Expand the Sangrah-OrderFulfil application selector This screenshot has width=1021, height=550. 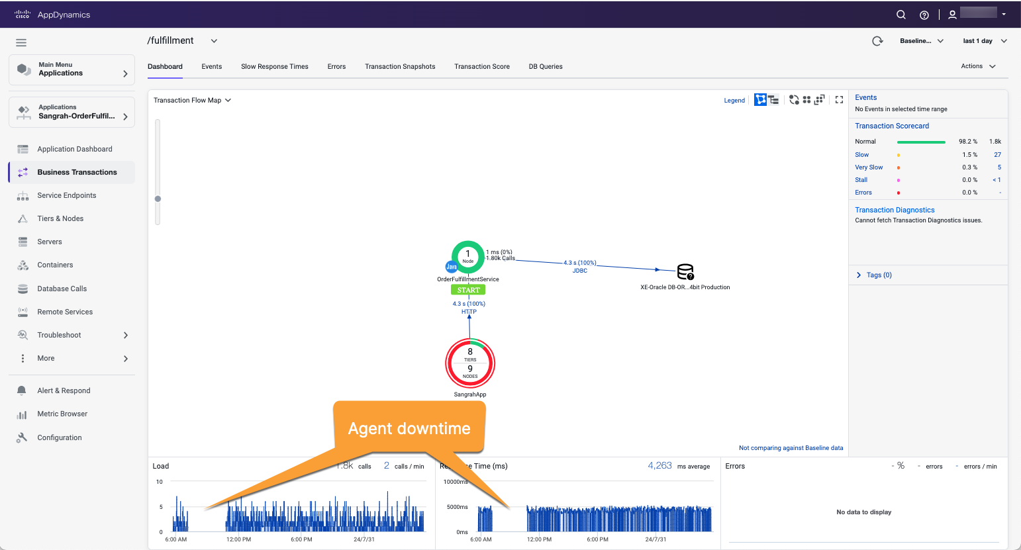click(x=72, y=112)
